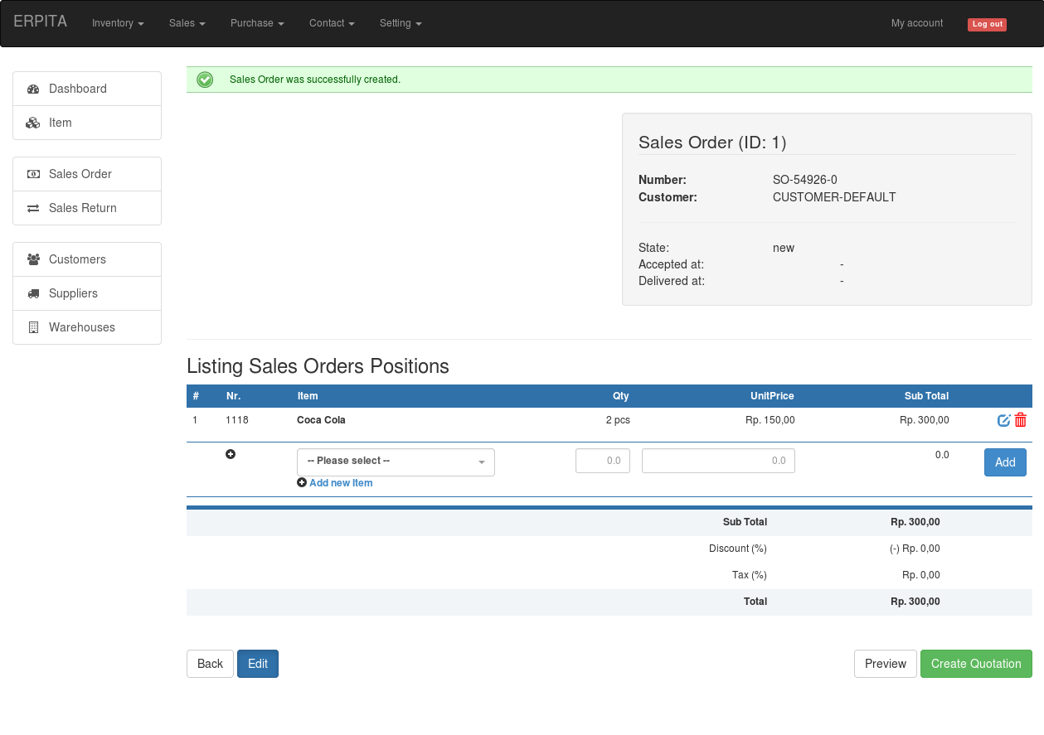The height and width of the screenshot is (735, 1044).
Task: Click the blue Add button
Action: click(1005, 462)
